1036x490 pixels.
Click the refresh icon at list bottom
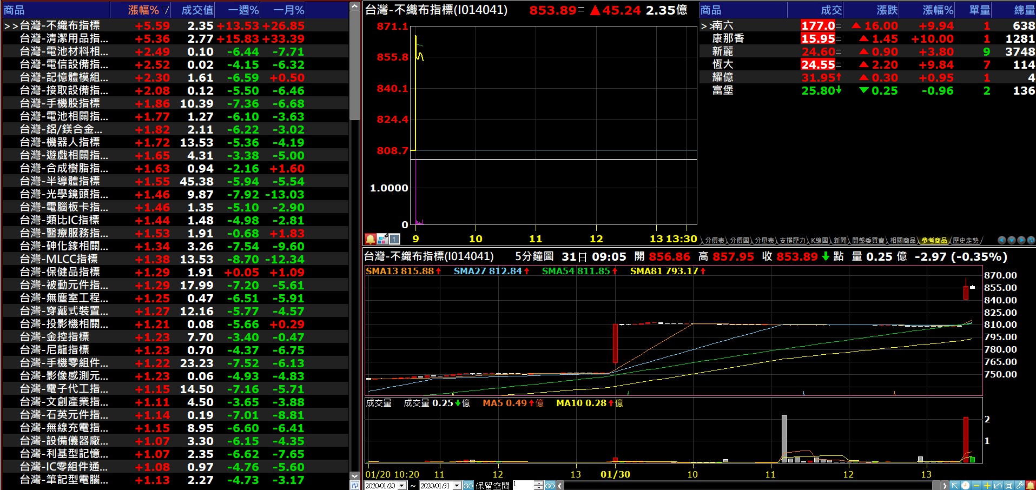pos(354,486)
